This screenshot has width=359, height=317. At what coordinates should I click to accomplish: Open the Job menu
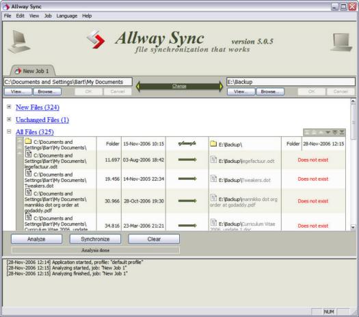coord(48,16)
